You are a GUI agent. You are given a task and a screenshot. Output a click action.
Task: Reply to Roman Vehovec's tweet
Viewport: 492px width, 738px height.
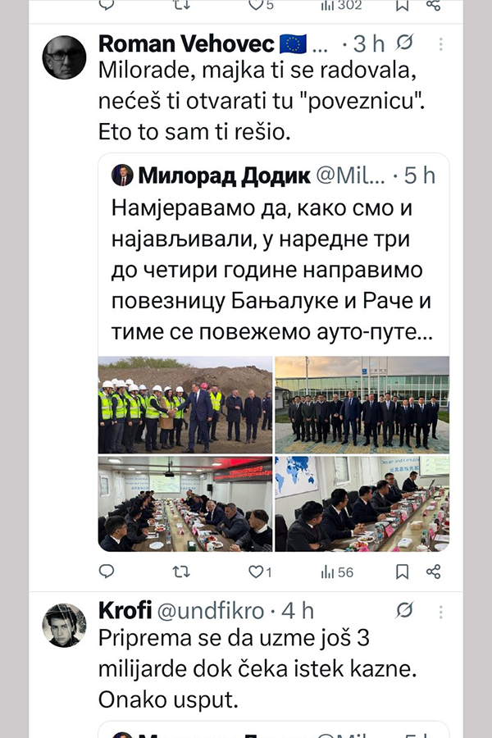tap(107, 572)
